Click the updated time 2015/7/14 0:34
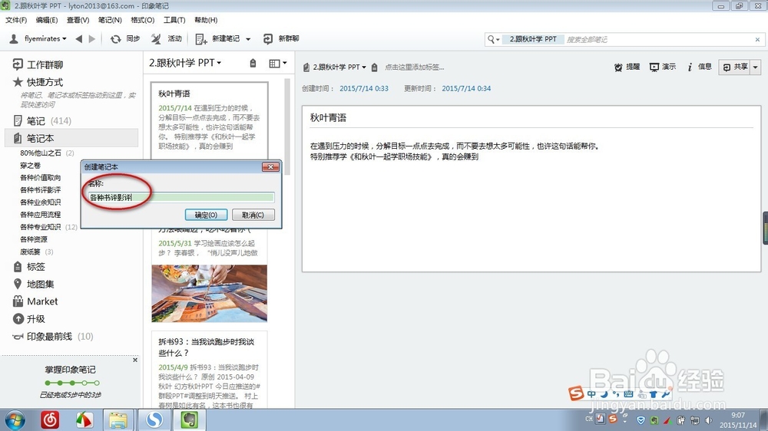This screenshot has width=768, height=431. pyautogui.click(x=466, y=88)
